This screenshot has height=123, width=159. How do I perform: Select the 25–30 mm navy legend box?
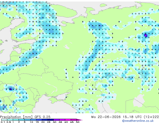click(50, 120)
